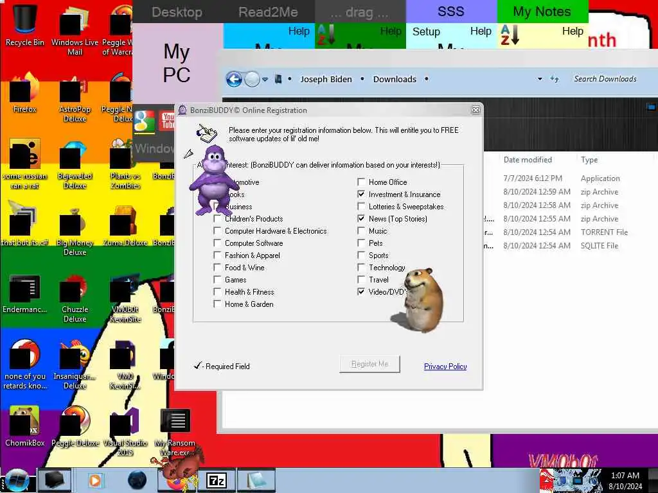
Task: Check the Home Office checkbox
Action: point(361,182)
